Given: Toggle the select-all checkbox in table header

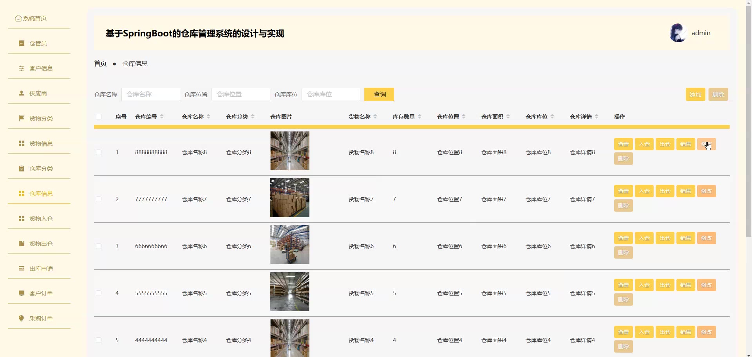Looking at the screenshot, I should 99,117.
